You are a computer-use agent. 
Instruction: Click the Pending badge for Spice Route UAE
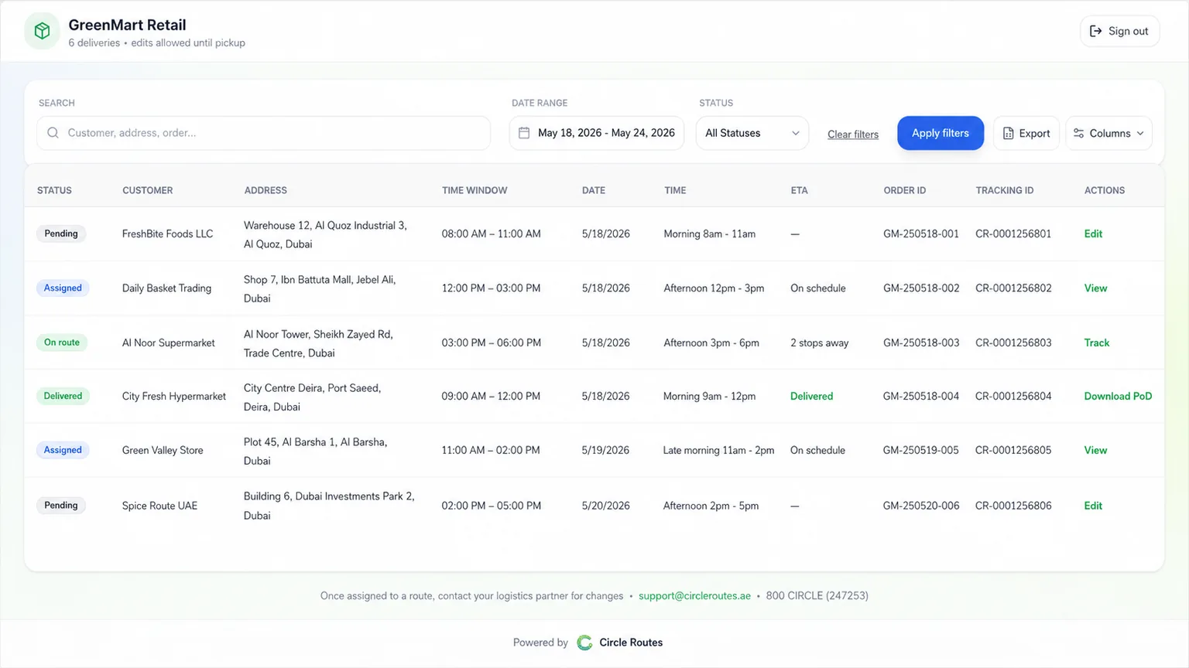tap(61, 506)
